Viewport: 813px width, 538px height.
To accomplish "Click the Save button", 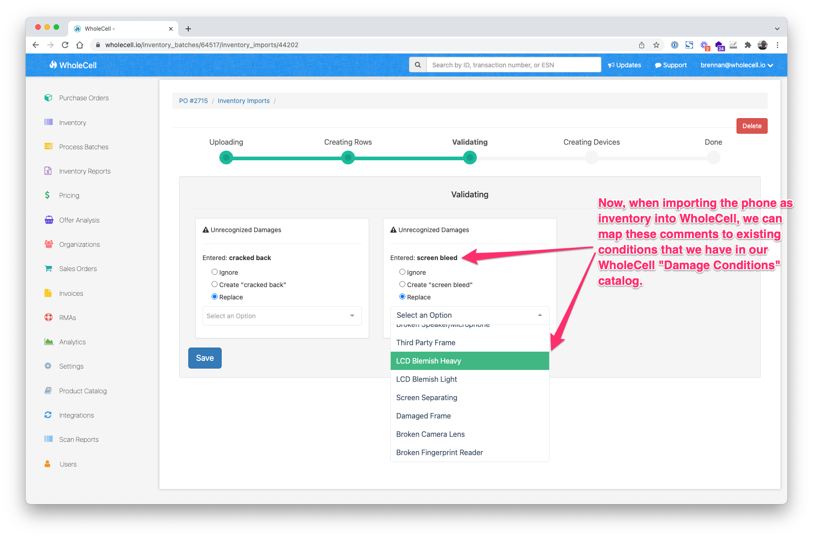I will 205,358.
